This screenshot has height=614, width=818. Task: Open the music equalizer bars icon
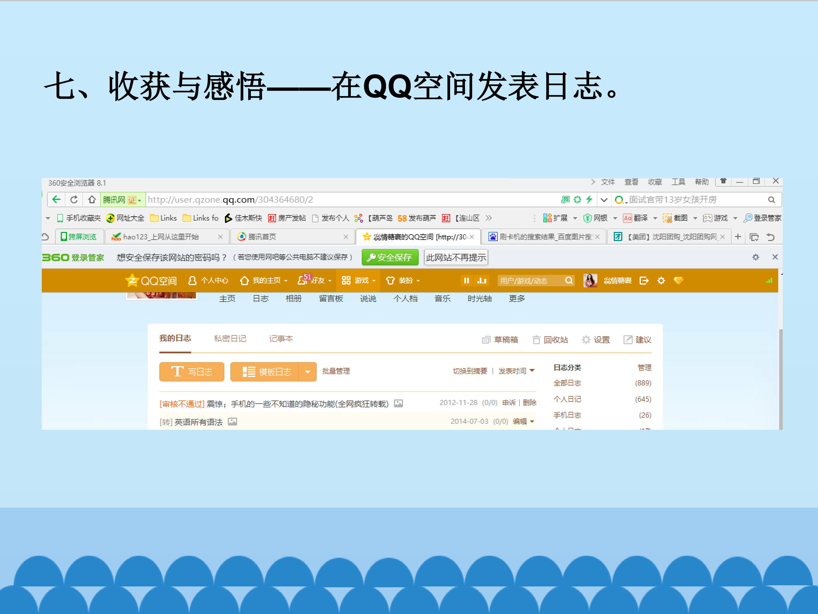(482, 281)
